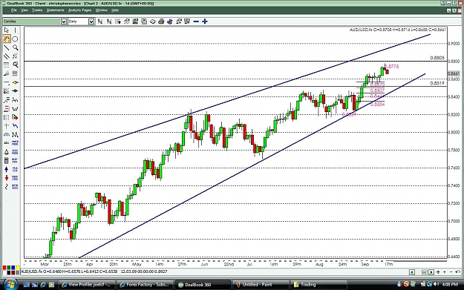This screenshot has height=290, width=464.
Task: Select the crosshair cursor tool
Action: (6, 126)
